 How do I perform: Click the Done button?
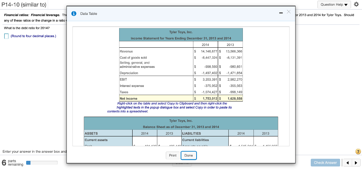coord(189,156)
